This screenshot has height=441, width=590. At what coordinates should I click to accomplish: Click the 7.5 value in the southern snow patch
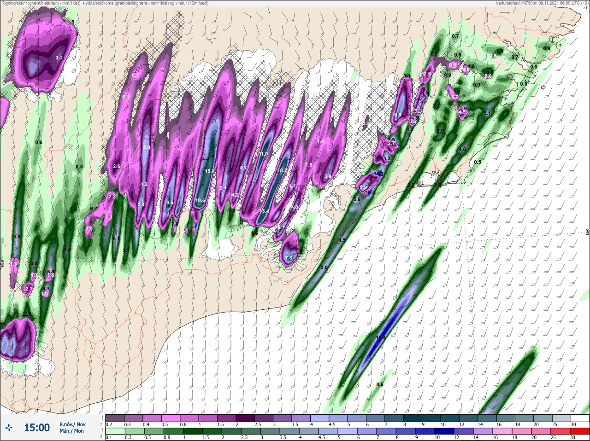tap(289, 258)
